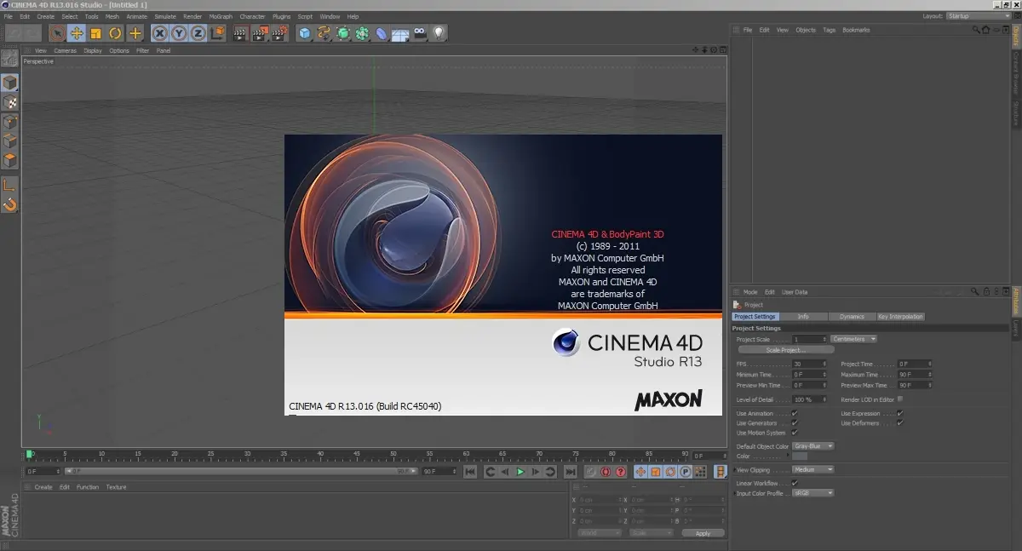Click the Default Object Color swatch
The width and height of the screenshot is (1022, 551).
pyautogui.click(x=800, y=456)
